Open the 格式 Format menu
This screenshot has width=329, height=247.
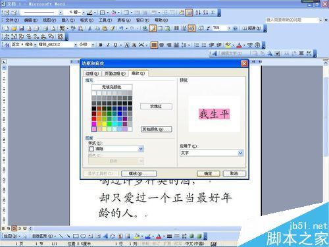coord(86,20)
